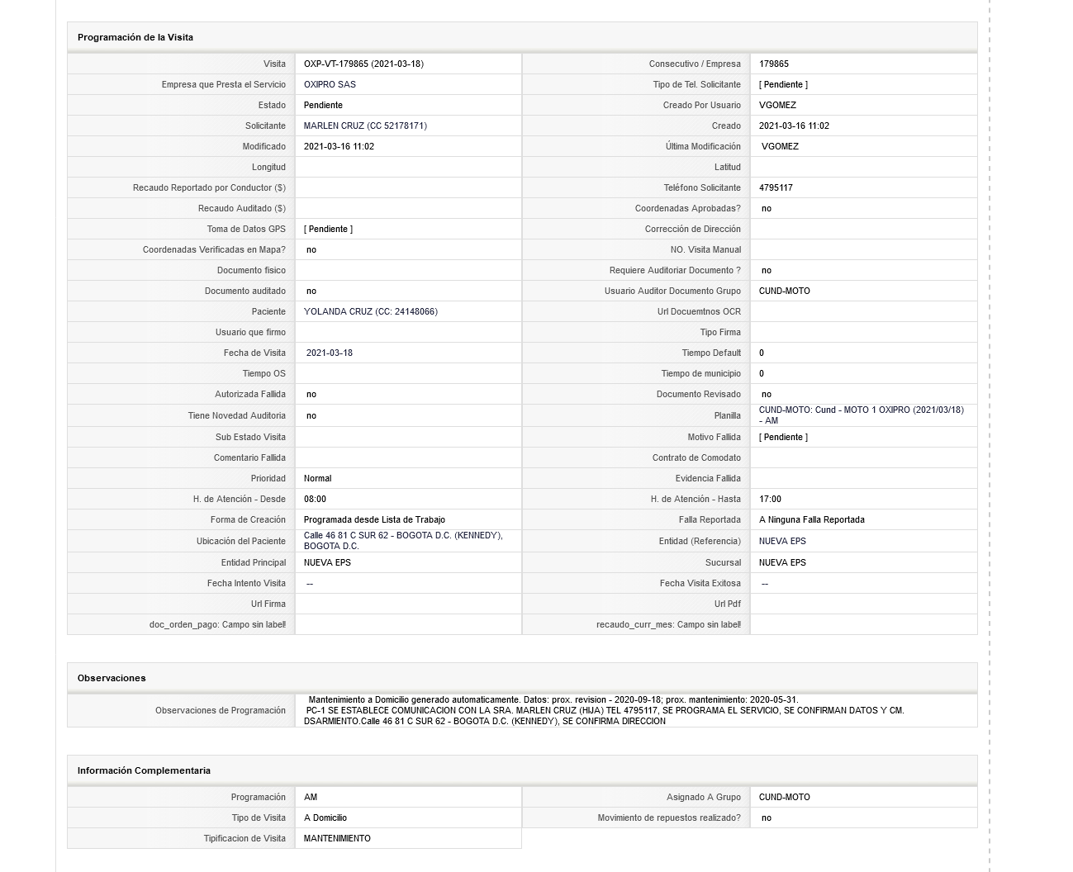Click the Forma de Creación value
This screenshot has width=1073, height=872.
(x=374, y=519)
